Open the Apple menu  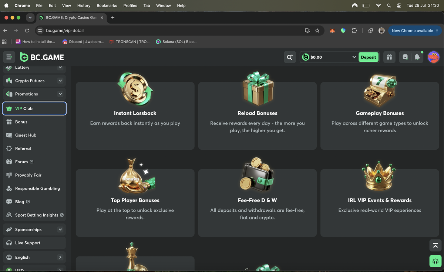click(6, 6)
